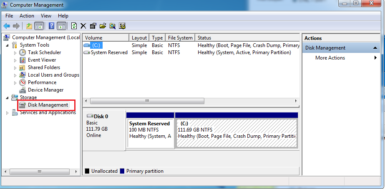Click the magnifying glass toolbar icon
Screen dimensions: 385x189
click(x=112, y=26)
